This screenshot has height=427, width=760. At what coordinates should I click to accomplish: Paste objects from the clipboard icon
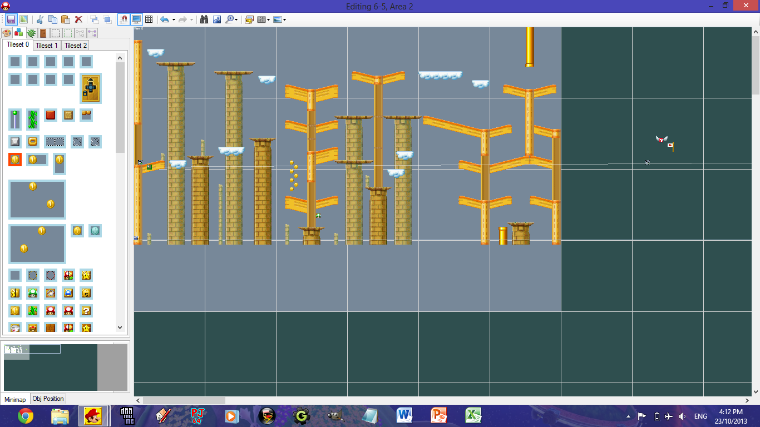[x=66, y=19]
